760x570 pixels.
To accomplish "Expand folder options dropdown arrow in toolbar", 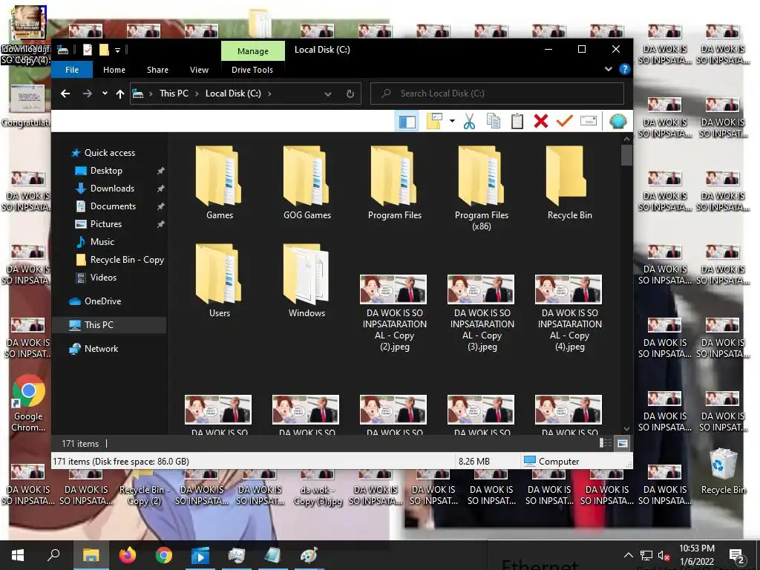I will [x=452, y=121].
